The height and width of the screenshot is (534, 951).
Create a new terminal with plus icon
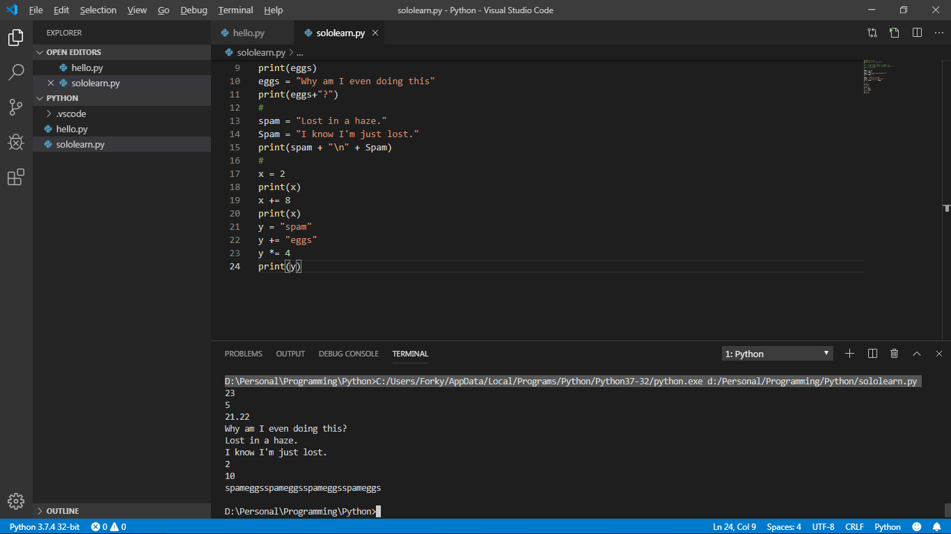coord(849,354)
